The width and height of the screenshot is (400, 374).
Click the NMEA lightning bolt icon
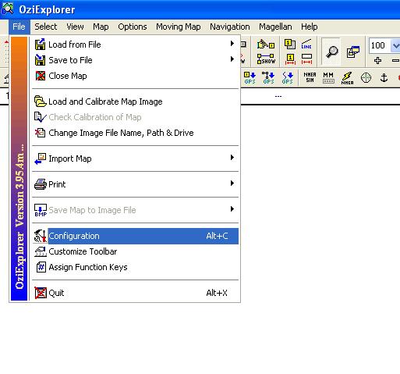tap(347, 78)
